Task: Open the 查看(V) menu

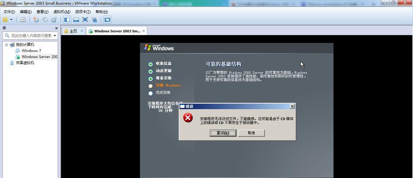Action: (x=42, y=12)
